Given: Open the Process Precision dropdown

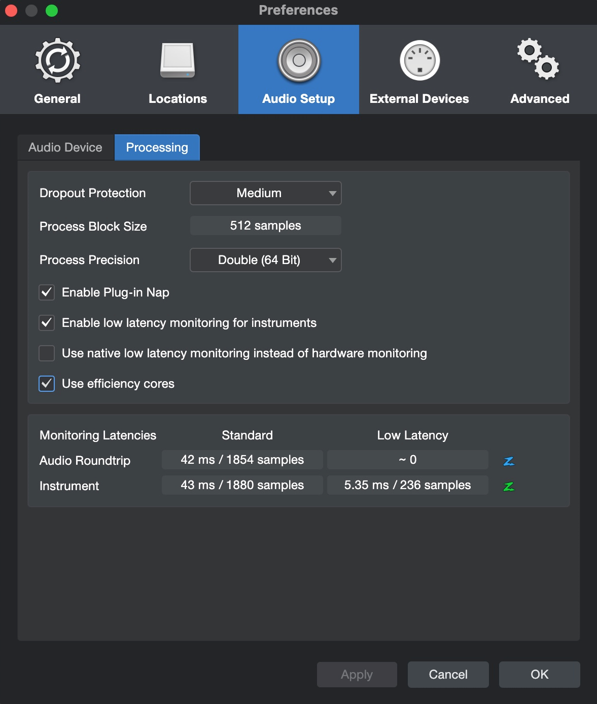Looking at the screenshot, I should tap(265, 260).
